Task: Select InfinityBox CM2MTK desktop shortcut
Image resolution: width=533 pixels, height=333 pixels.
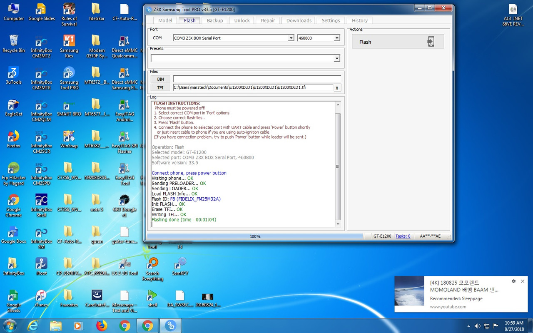Action: coord(41,78)
